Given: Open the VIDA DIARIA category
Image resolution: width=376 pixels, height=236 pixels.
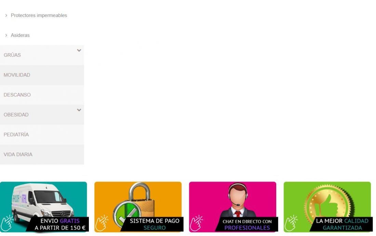Looking at the screenshot, I should 42,154.
